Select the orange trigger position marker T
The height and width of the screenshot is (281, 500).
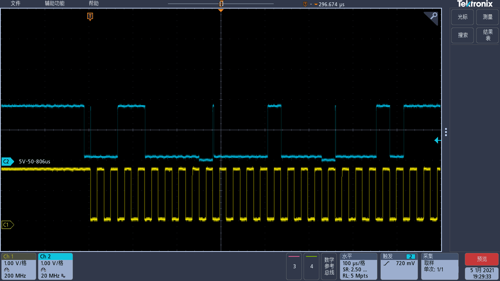[x=90, y=16]
